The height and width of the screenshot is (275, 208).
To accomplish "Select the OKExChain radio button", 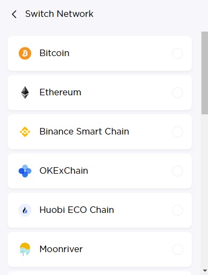I will coord(178,171).
